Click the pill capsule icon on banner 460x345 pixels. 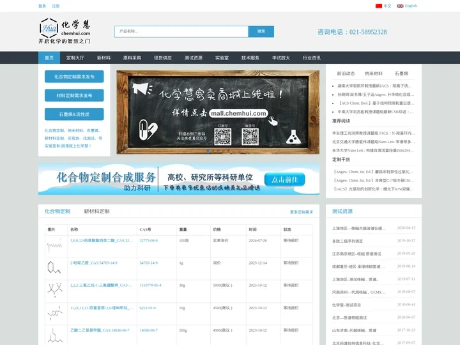148,129
